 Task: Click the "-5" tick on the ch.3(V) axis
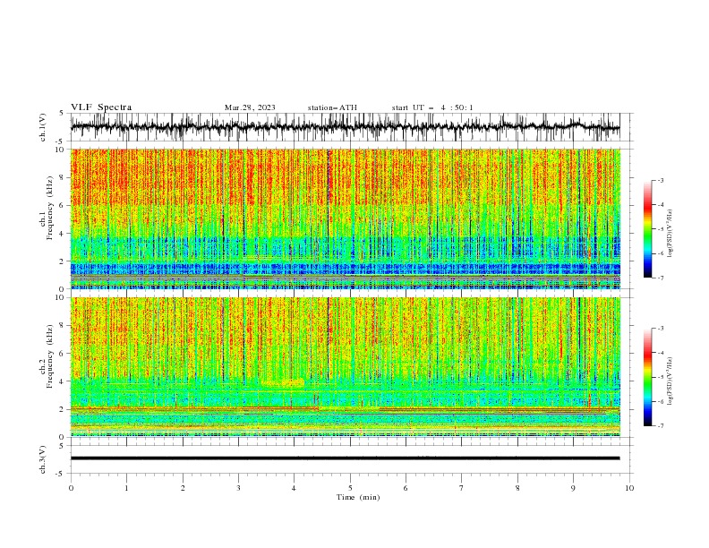pyautogui.click(x=61, y=474)
